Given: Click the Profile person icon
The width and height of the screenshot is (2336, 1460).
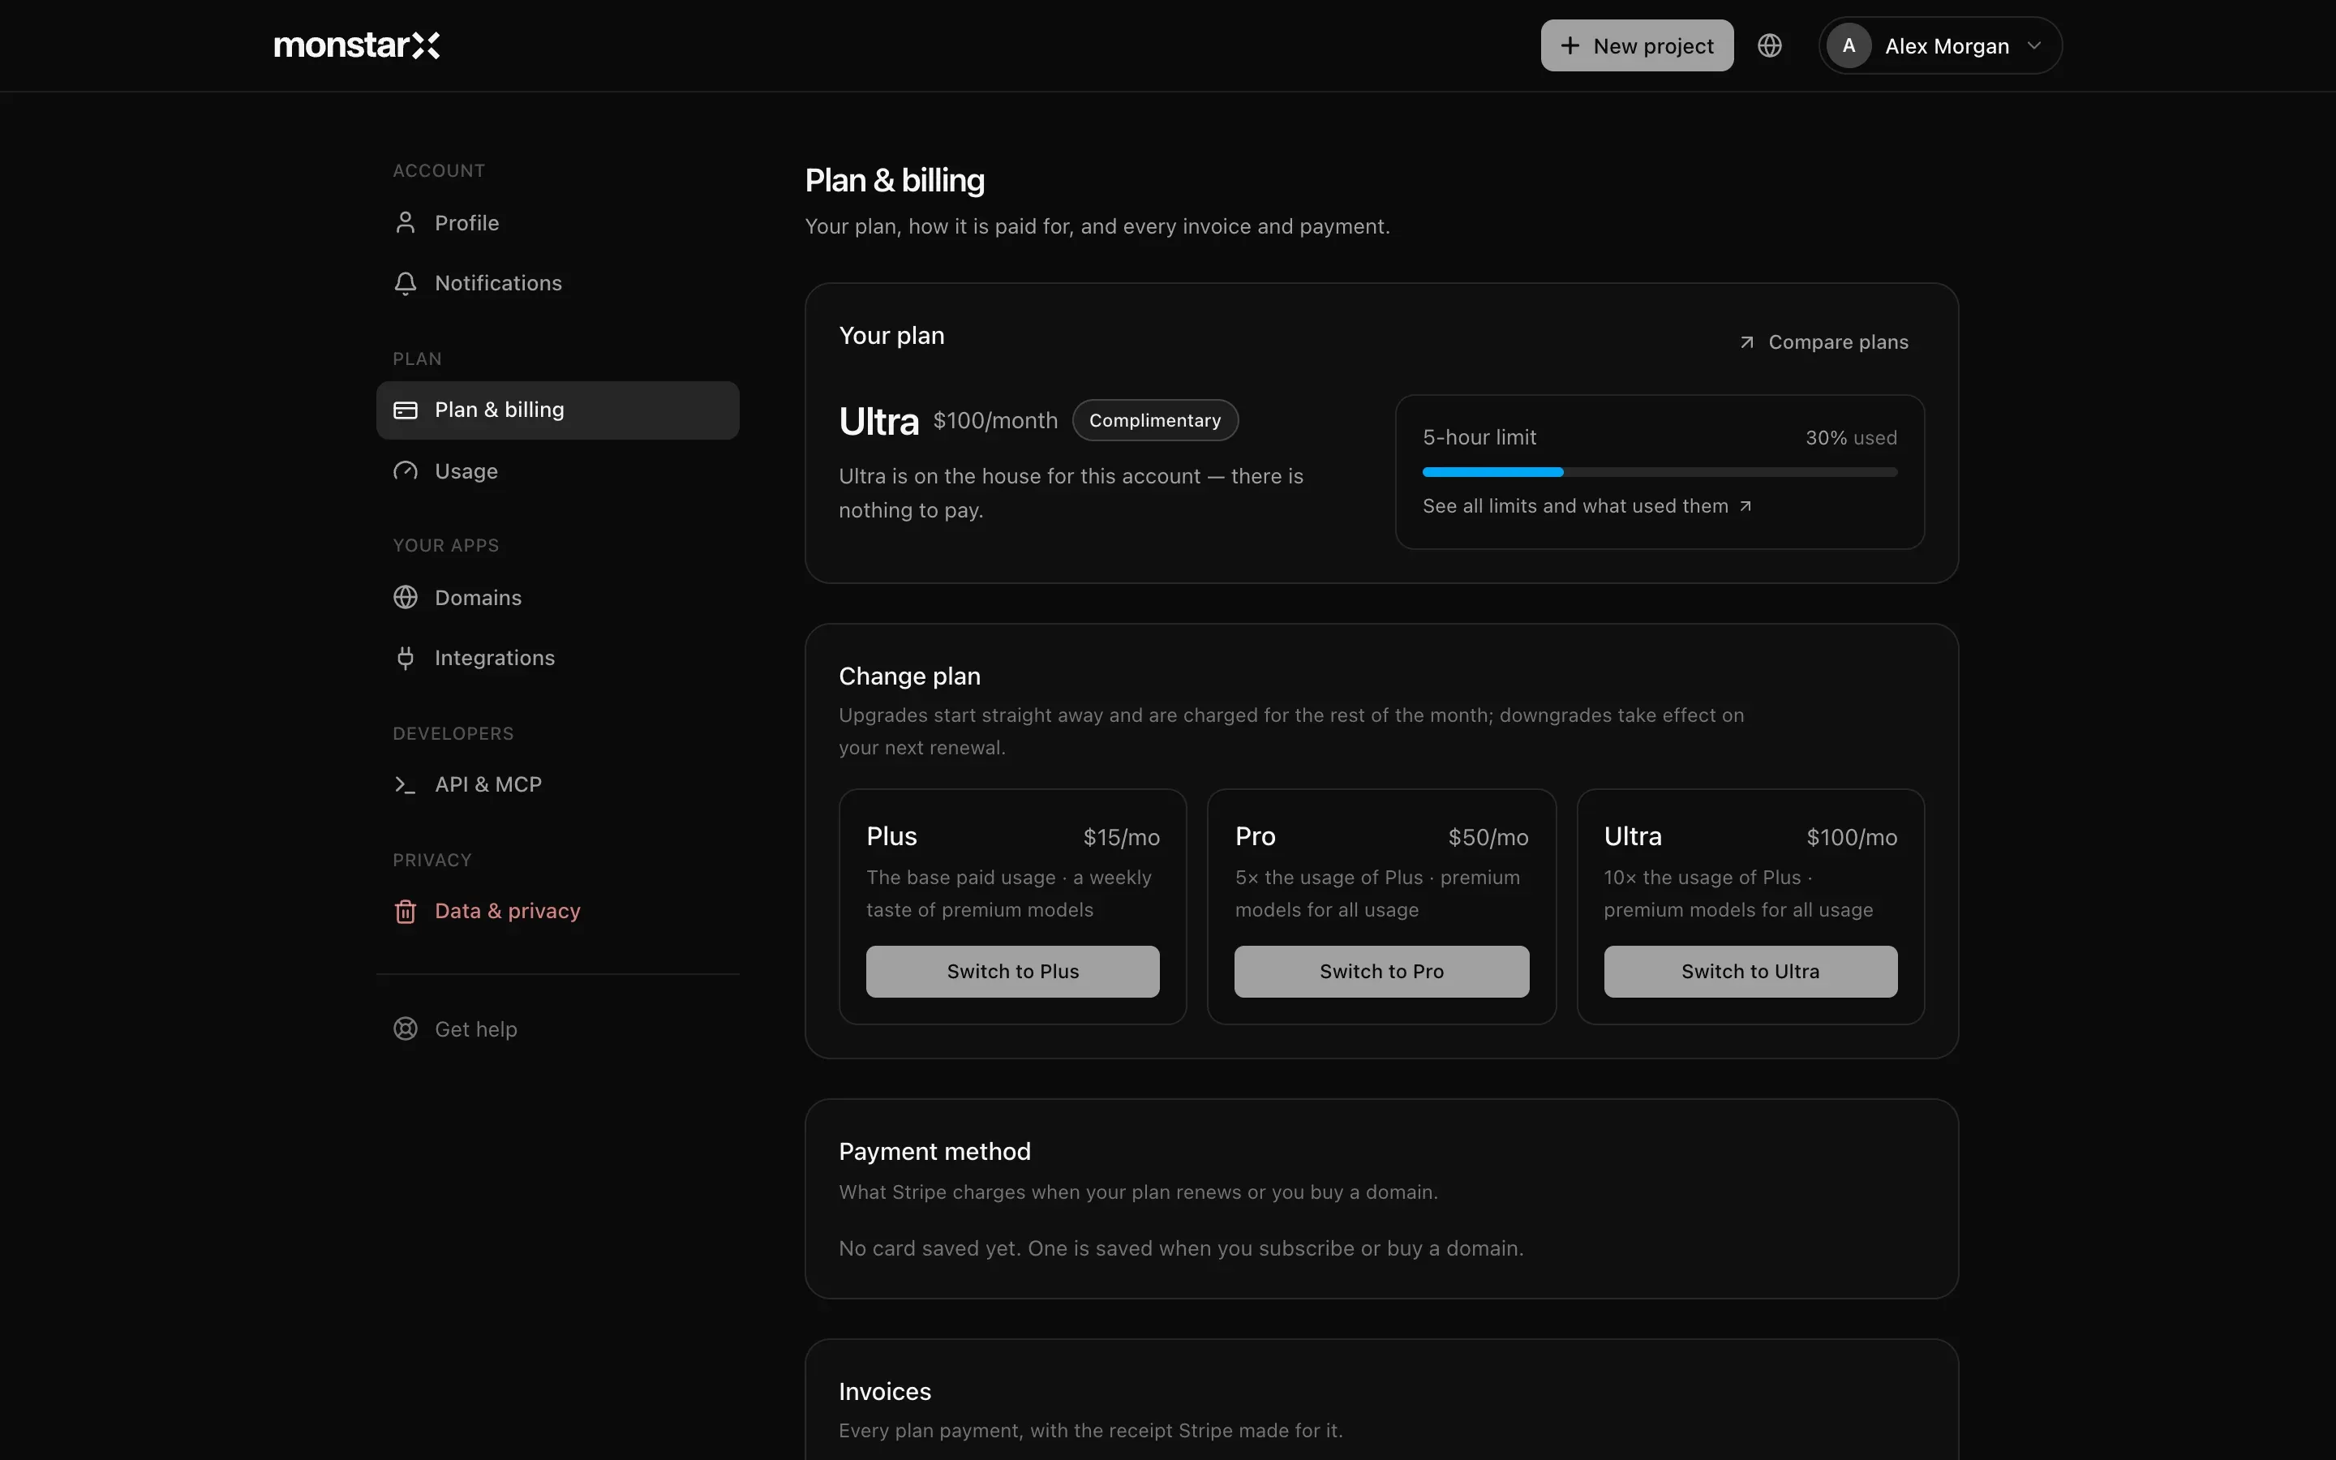Looking at the screenshot, I should pyautogui.click(x=406, y=223).
